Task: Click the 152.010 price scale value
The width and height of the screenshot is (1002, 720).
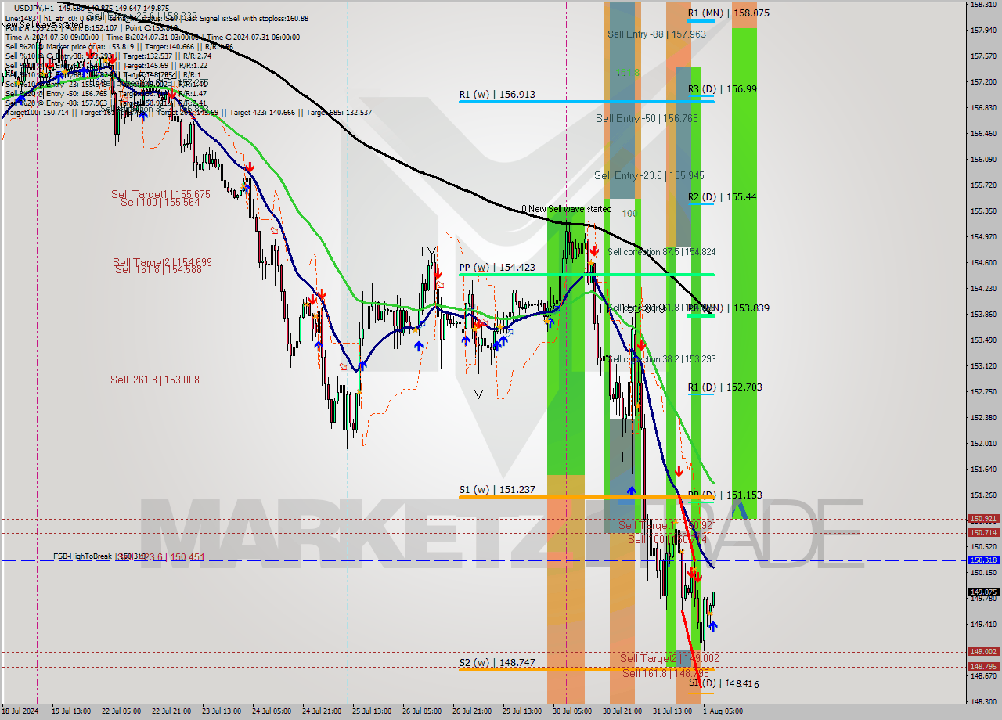Action: [x=983, y=444]
